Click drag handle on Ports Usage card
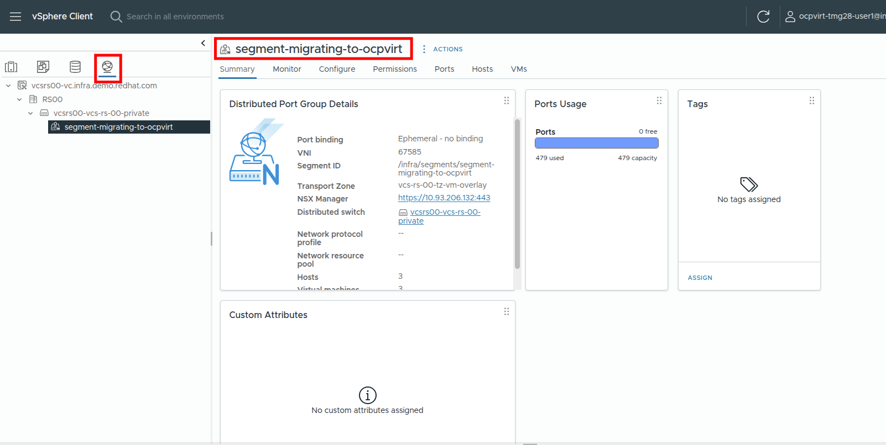The height and width of the screenshot is (445, 886). pos(659,100)
